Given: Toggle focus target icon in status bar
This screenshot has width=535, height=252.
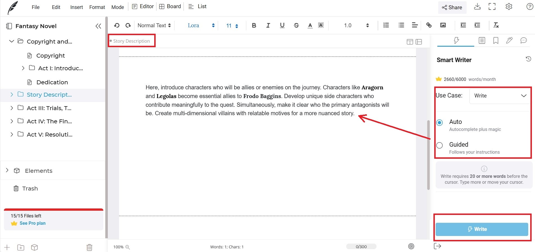Looking at the screenshot, I should coord(411,246).
